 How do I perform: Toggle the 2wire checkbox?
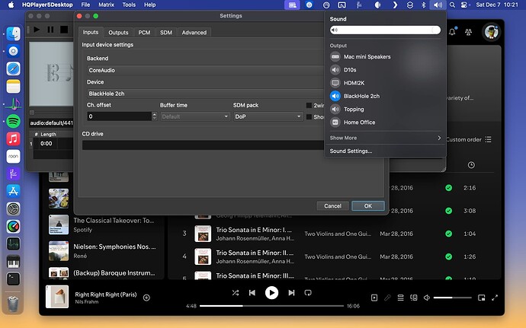309,105
